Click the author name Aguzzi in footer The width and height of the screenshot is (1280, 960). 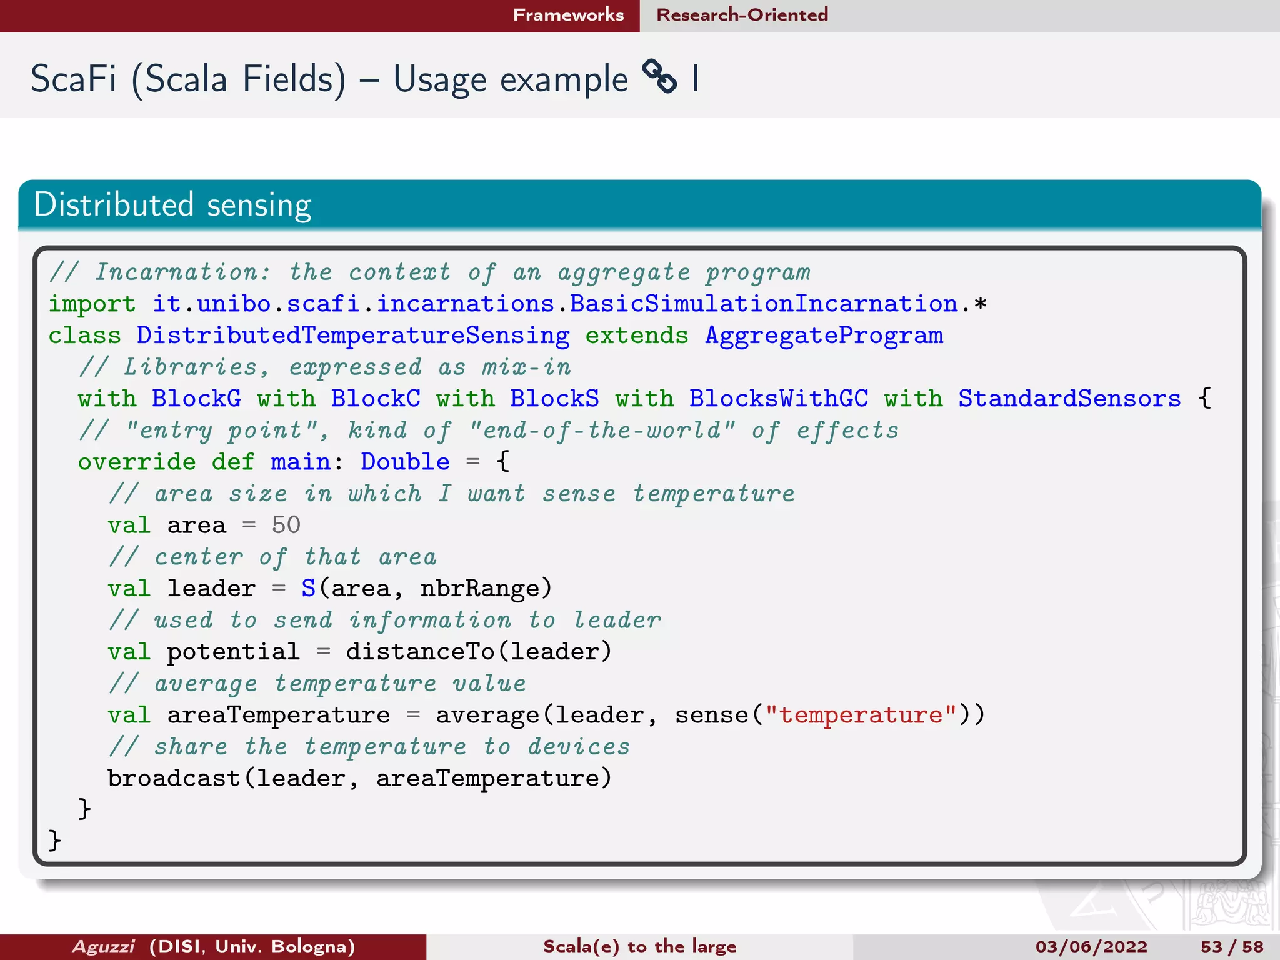tap(104, 946)
